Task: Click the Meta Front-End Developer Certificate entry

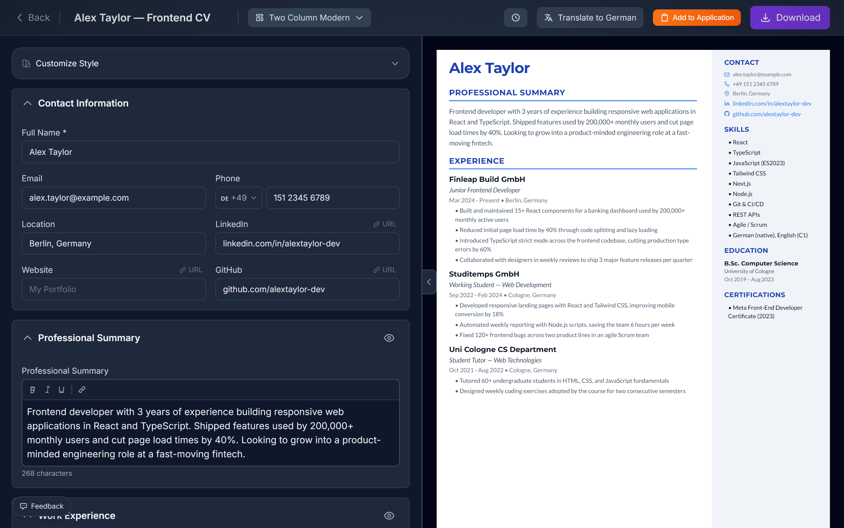Action: point(765,312)
